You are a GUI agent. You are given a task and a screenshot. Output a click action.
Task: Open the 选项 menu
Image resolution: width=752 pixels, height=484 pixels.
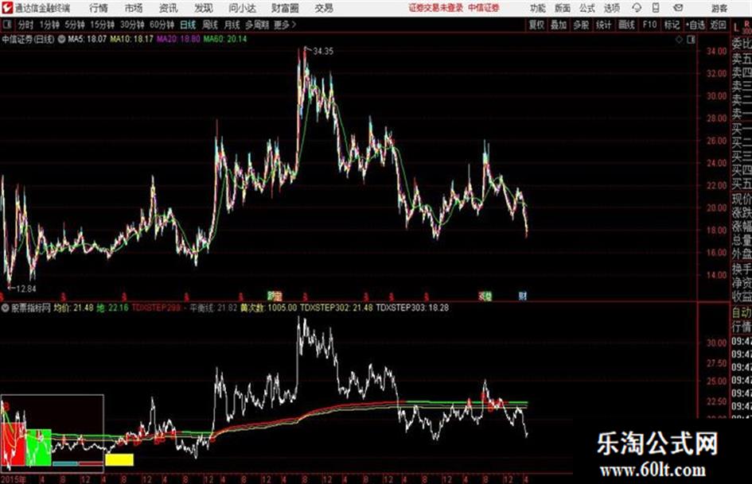612,8
